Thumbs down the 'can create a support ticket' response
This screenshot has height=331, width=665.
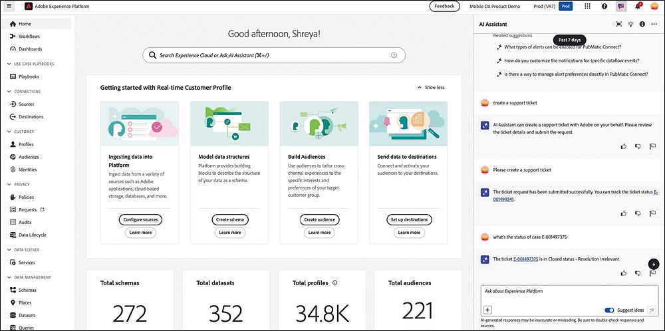tap(638, 146)
